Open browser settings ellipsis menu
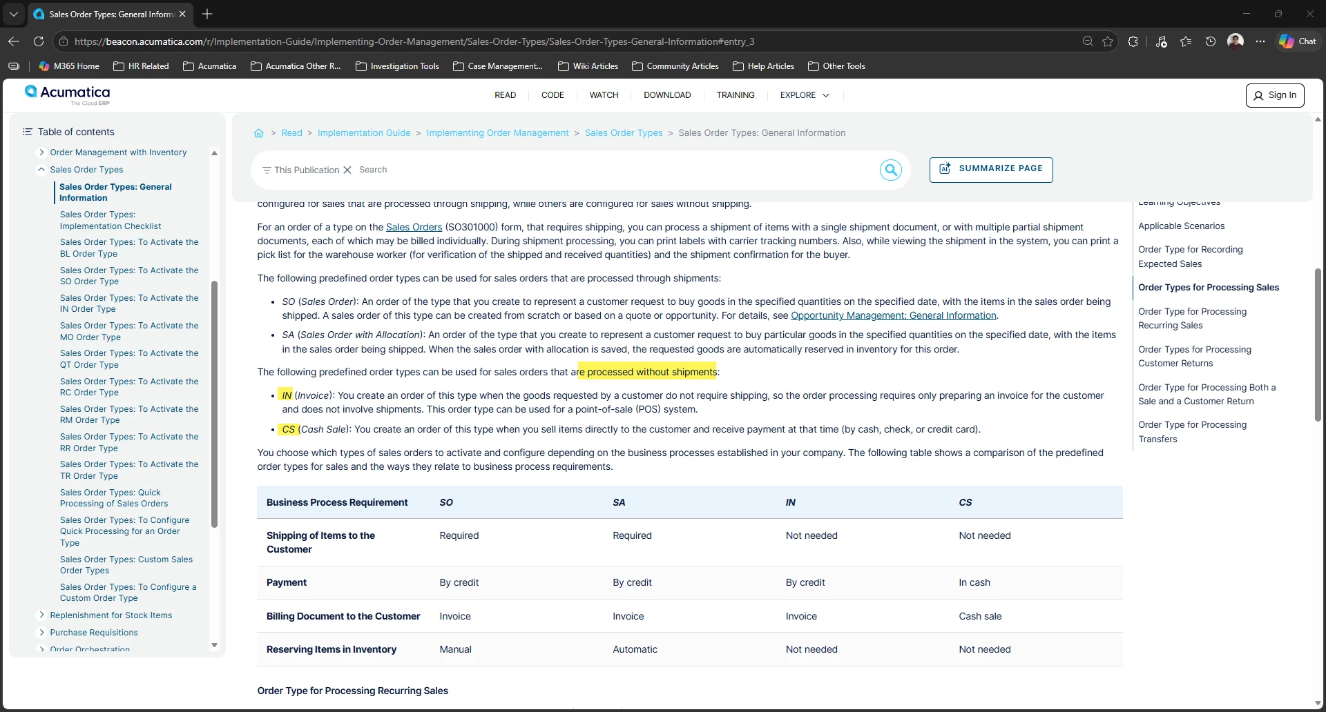 click(1260, 41)
